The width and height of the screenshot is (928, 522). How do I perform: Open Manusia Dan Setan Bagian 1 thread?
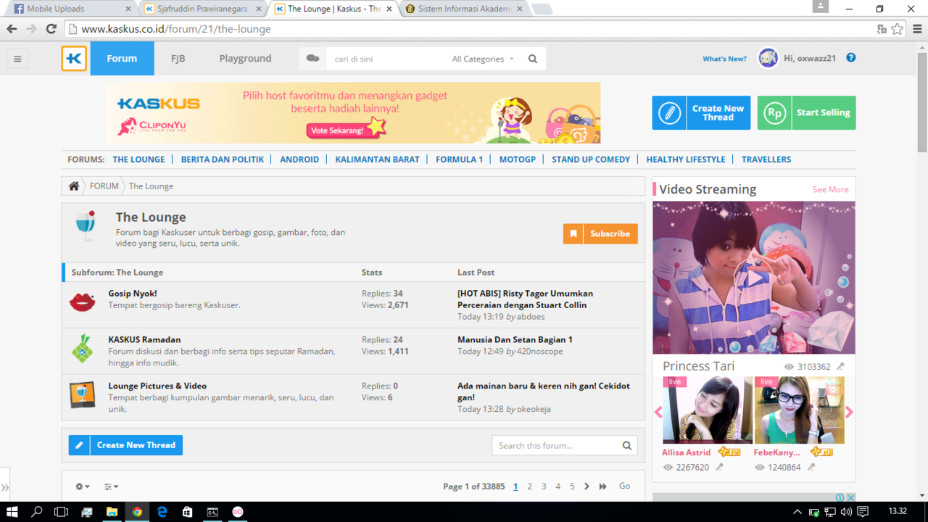pos(515,339)
